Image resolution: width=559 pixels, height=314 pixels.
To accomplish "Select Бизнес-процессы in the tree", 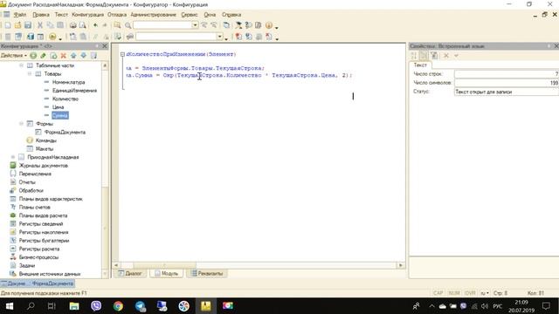I will click(x=38, y=257).
